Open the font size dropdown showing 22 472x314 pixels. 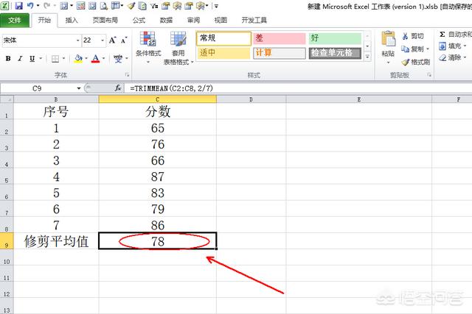coord(103,40)
